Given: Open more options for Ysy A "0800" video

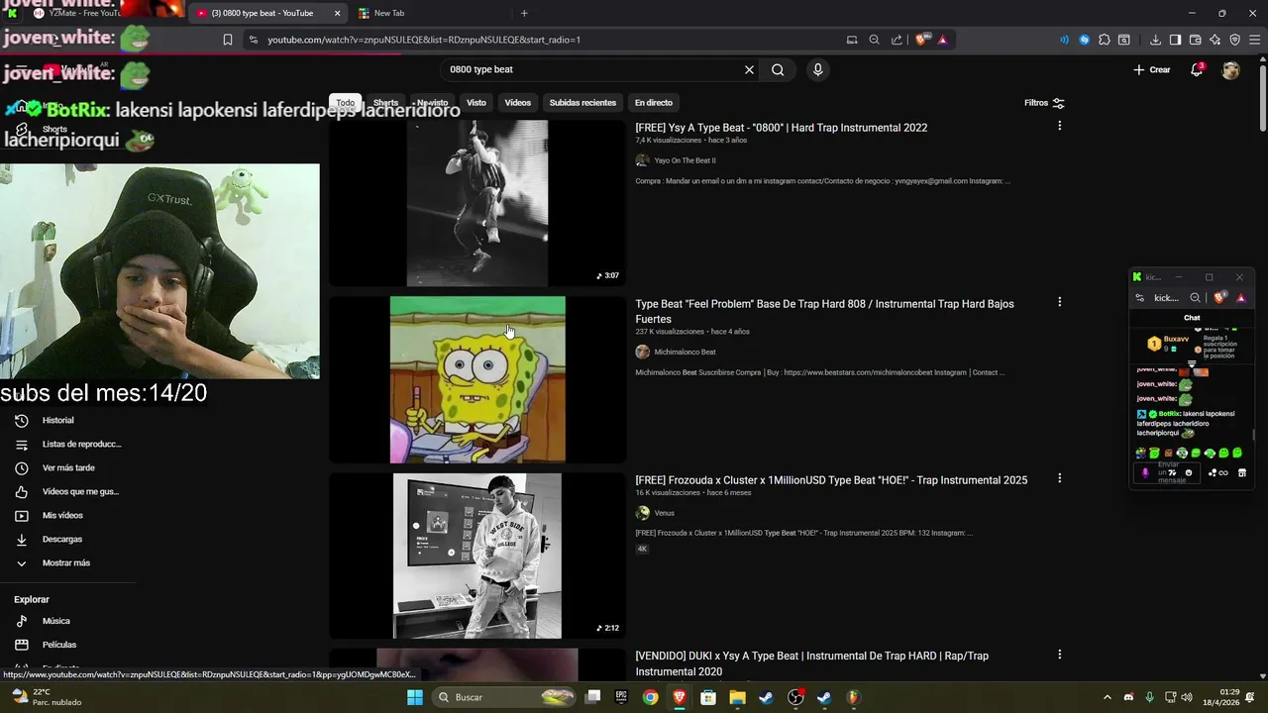Looking at the screenshot, I should [1059, 126].
